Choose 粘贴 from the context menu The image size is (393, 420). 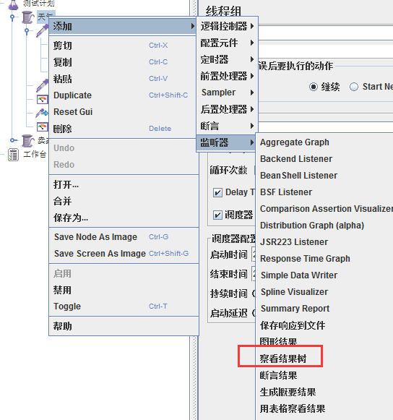point(124,79)
